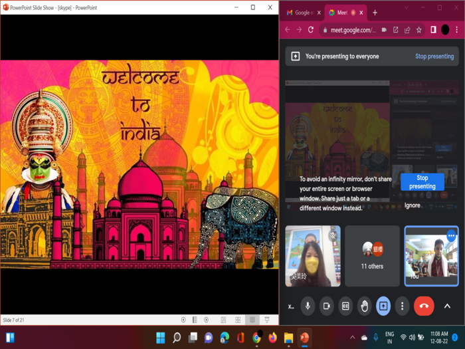
Task: Start Slide Show view from status bar
Action: point(267,320)
